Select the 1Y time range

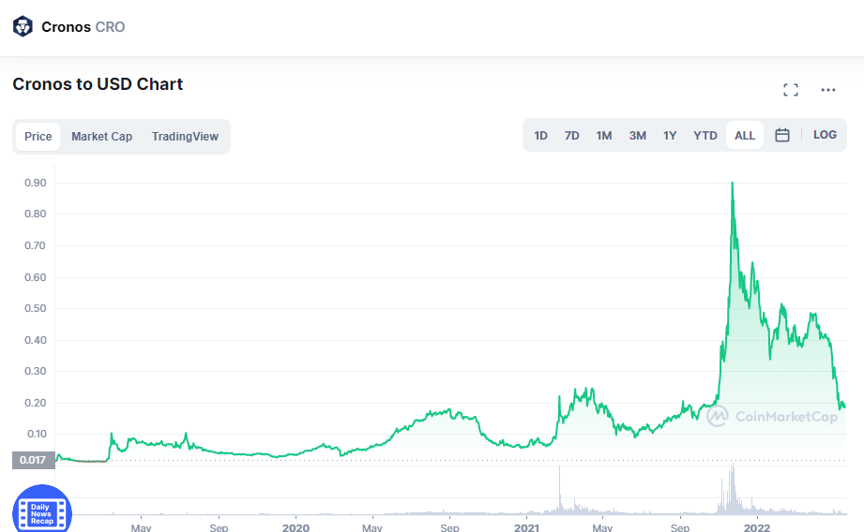(670, 135)
